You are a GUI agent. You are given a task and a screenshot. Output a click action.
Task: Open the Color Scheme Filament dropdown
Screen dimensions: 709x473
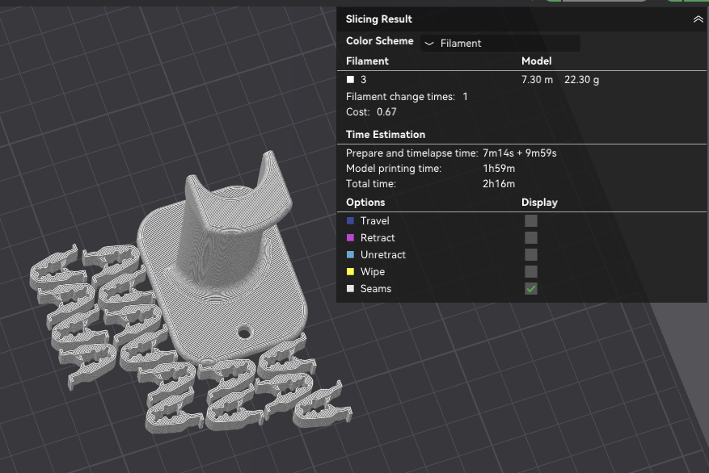500,44
